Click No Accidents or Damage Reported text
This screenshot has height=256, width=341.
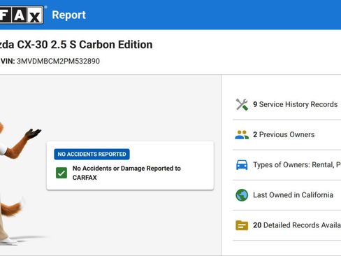coord(126,173)
